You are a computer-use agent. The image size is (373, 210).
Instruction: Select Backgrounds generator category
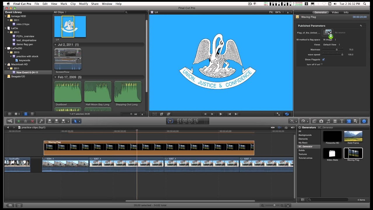pos(305,135)
